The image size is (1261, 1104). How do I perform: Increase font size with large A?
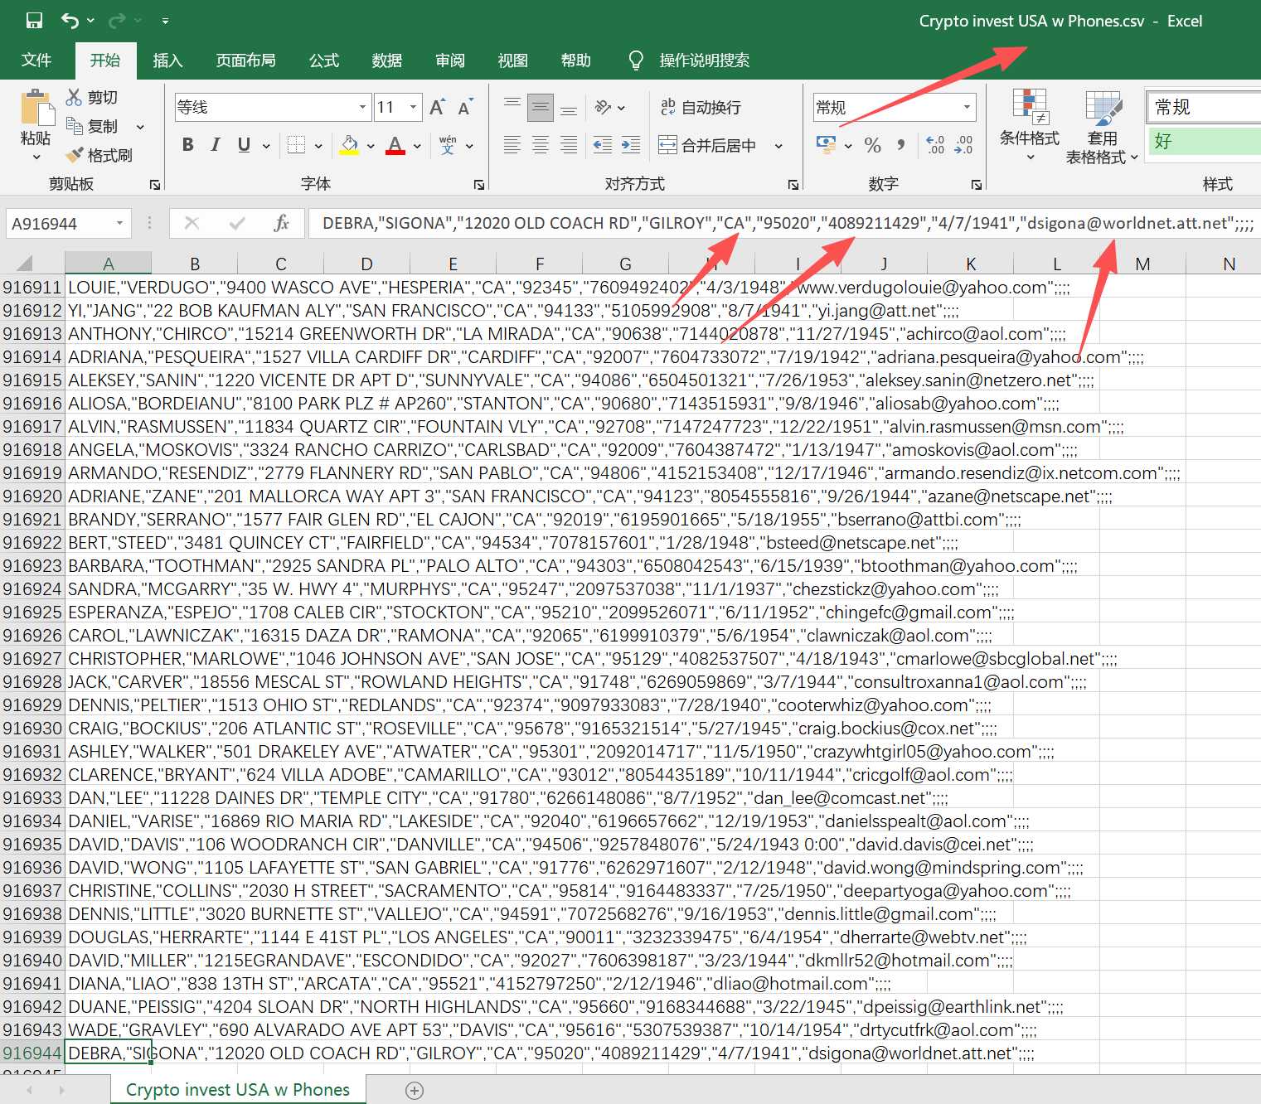click(x=437, y=107)
